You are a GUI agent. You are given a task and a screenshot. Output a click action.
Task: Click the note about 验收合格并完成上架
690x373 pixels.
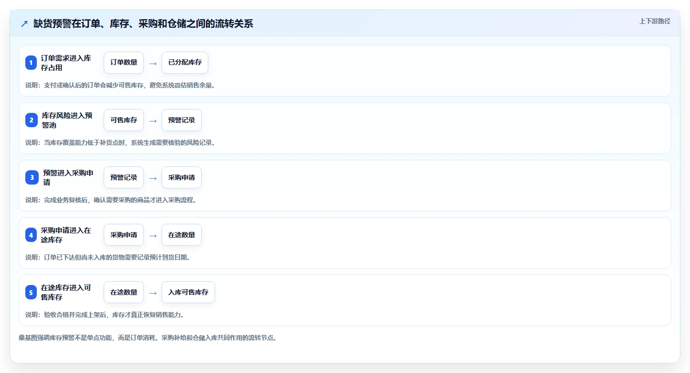105,315
